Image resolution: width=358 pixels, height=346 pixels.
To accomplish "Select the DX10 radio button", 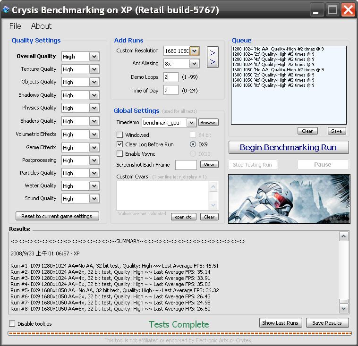I will pos(193,153).
